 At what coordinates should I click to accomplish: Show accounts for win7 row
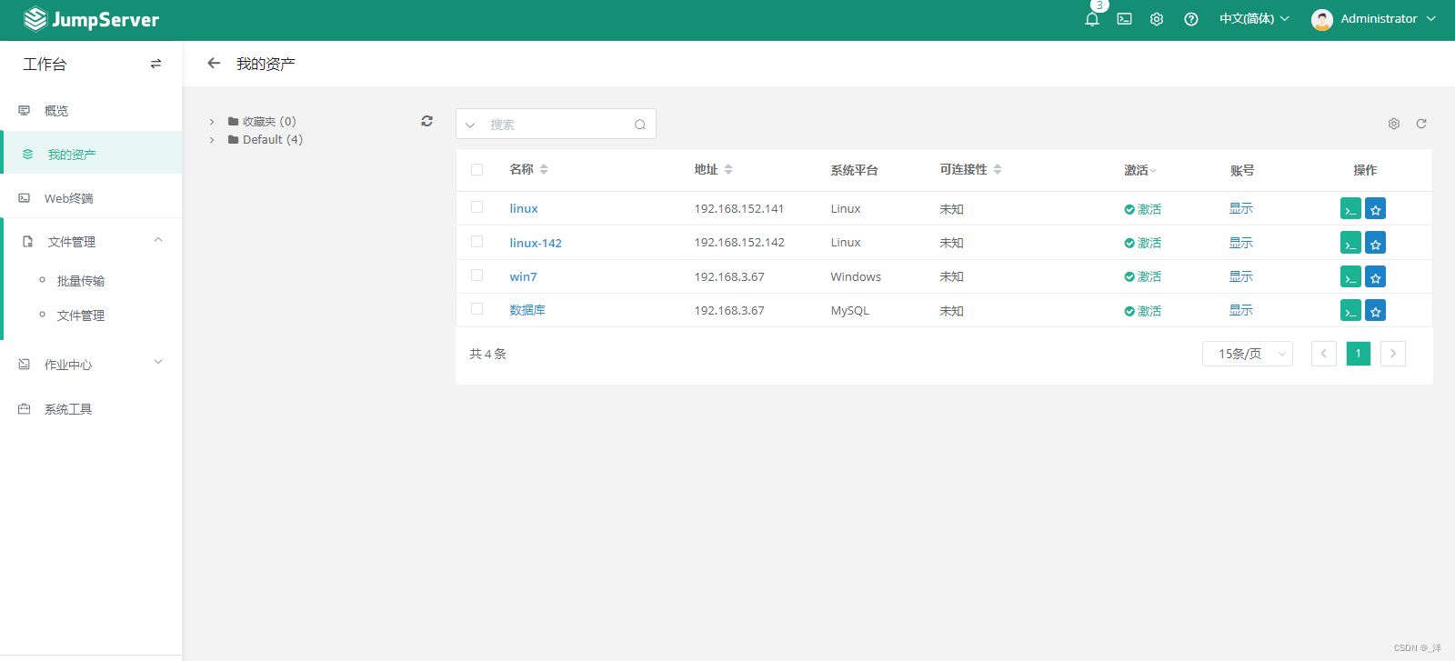point(1241,277)
